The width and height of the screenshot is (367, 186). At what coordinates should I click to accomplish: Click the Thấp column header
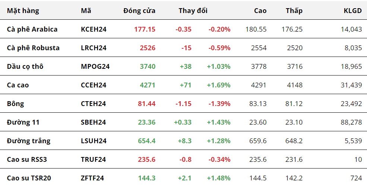coord(294,11)
